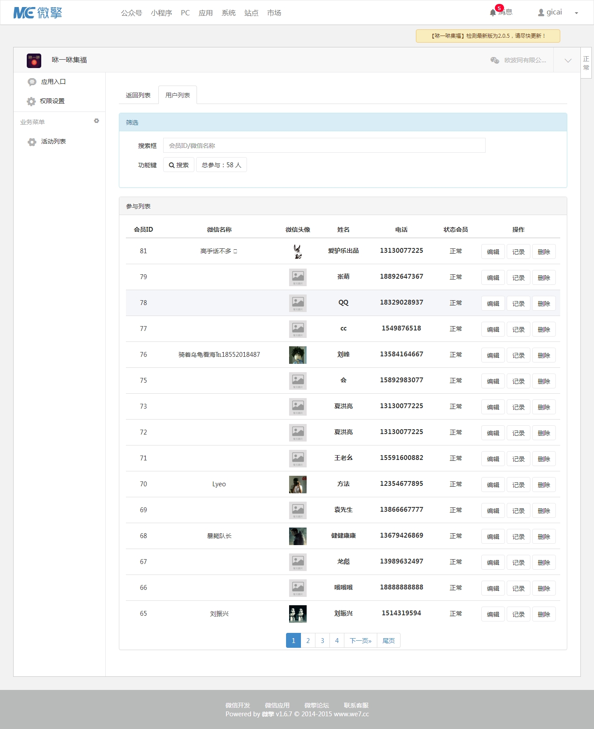Open avatar of member 81
Screen dimensions: 594x729
click(x=298, y=251)
